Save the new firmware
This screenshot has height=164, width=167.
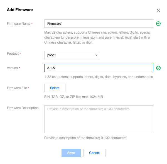tap(71, 153)
